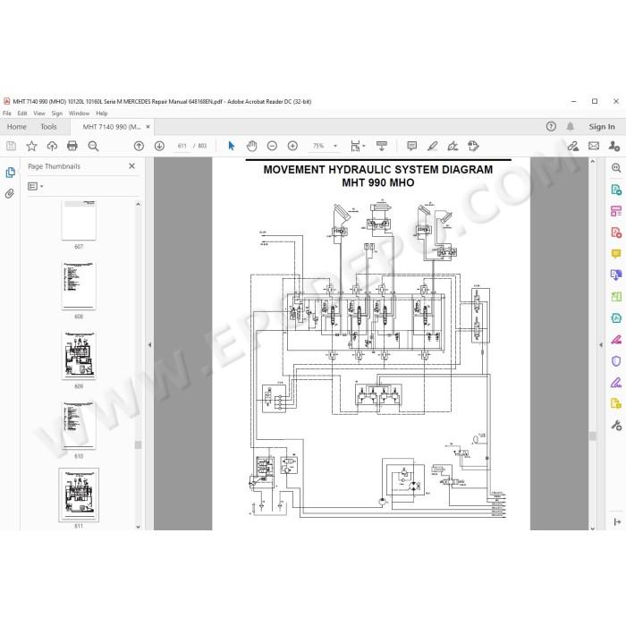Add a comment note icon
The height and width of the screenshot is (626, 626).
coord(411,146)
